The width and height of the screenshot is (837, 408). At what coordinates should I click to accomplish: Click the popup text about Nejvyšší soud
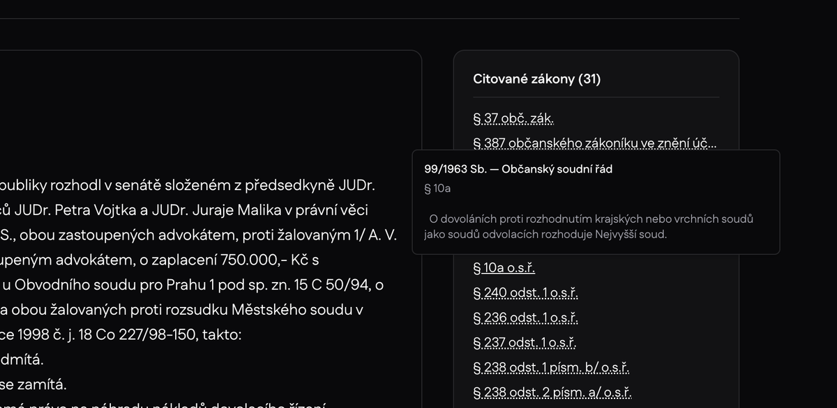tap(588, 226)
